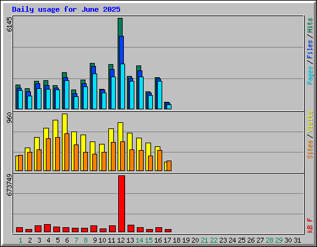
Task: Click the 6145 axis maximum label
Action: coord(9,24)
